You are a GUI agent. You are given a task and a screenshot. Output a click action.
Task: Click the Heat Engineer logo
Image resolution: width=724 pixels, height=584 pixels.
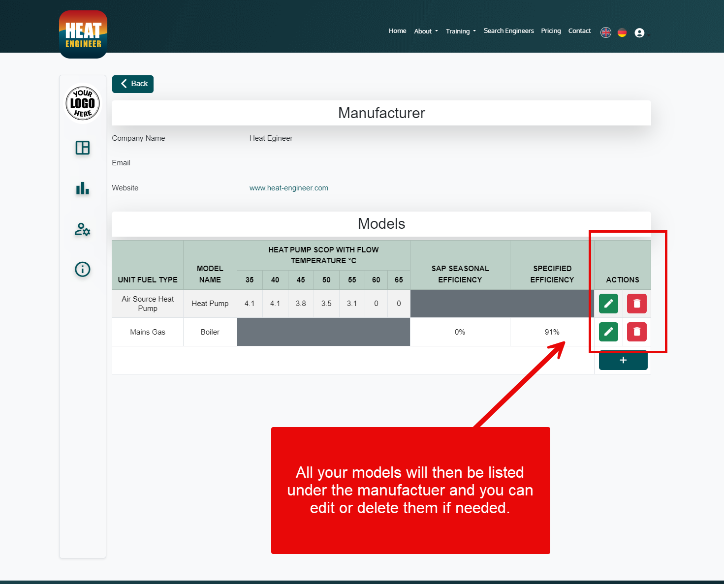83,34
